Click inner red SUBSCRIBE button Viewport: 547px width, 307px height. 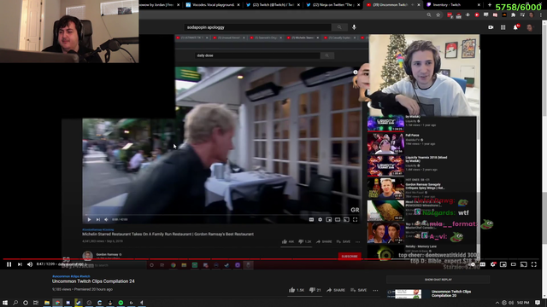(x=350, y=256)
